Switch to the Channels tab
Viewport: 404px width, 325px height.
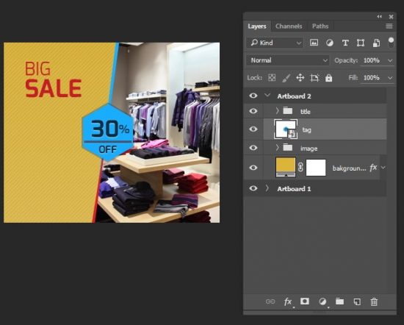click(289, 26)
